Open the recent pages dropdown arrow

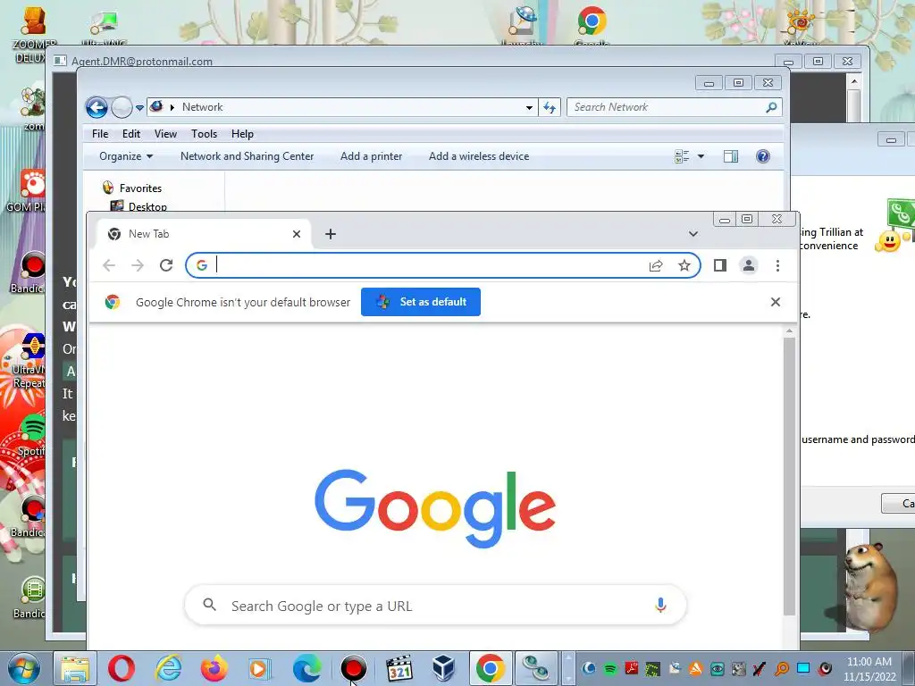(x=139, y=108)
